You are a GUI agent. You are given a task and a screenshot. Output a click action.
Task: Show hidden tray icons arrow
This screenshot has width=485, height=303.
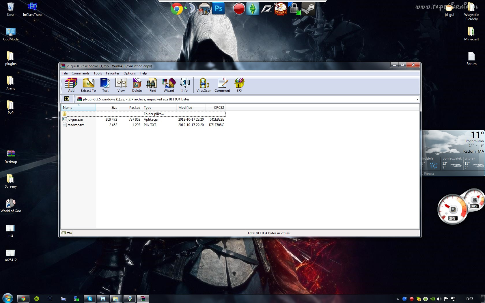click(x=398, y=299)
